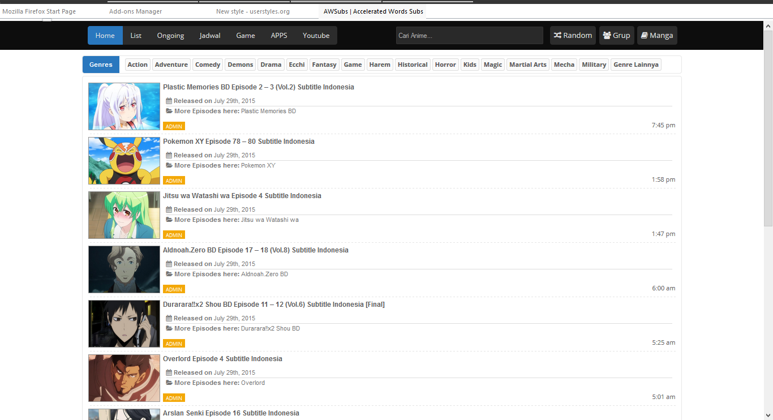
Task: Filter by Drama genre
Action: coord(271,65)
